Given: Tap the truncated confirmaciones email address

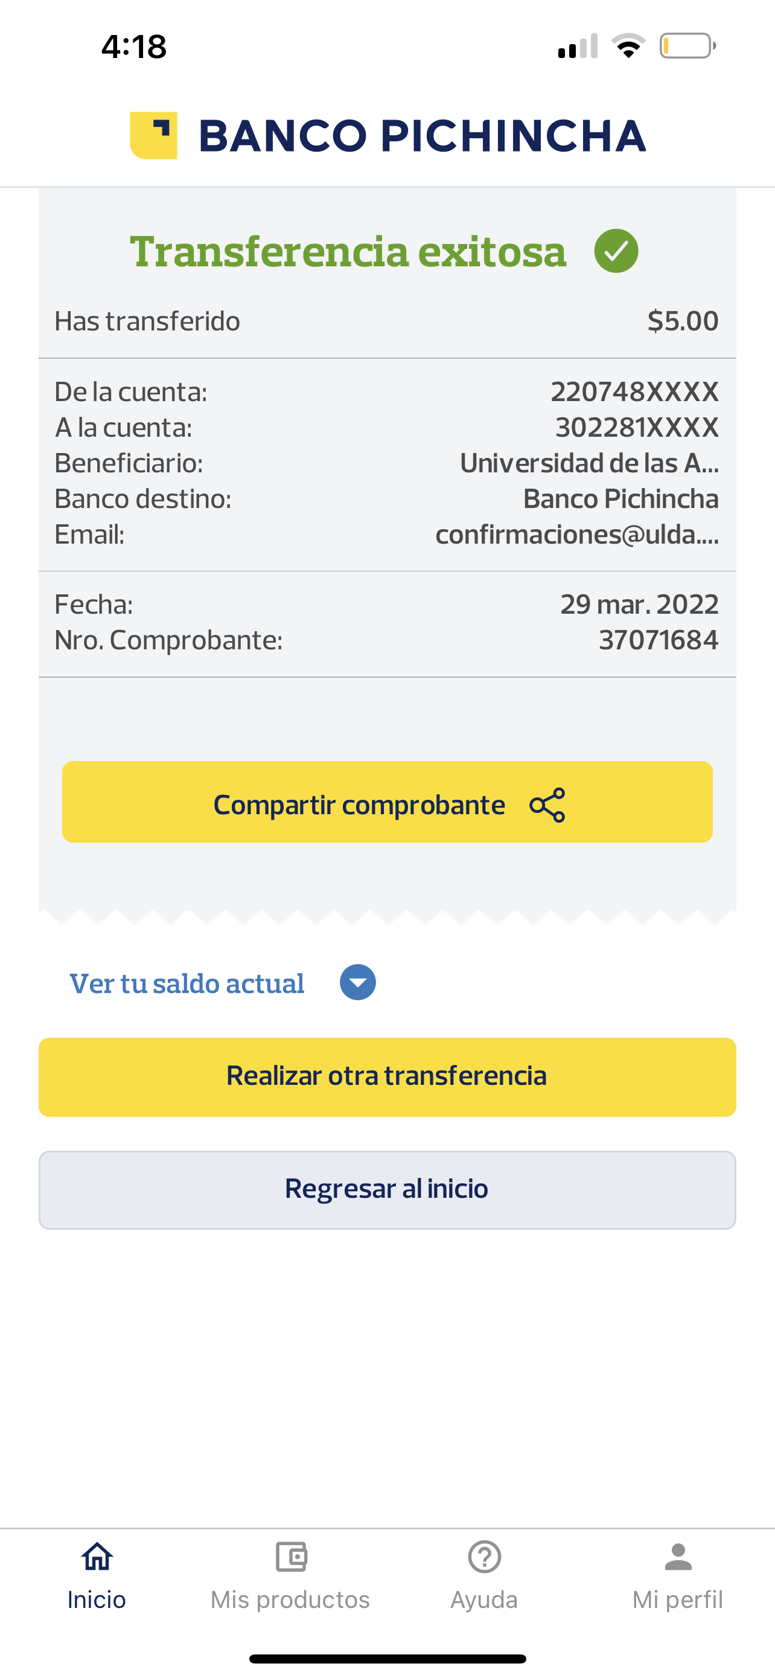Looking at the screenshot, I should click(x=576, y=535).
